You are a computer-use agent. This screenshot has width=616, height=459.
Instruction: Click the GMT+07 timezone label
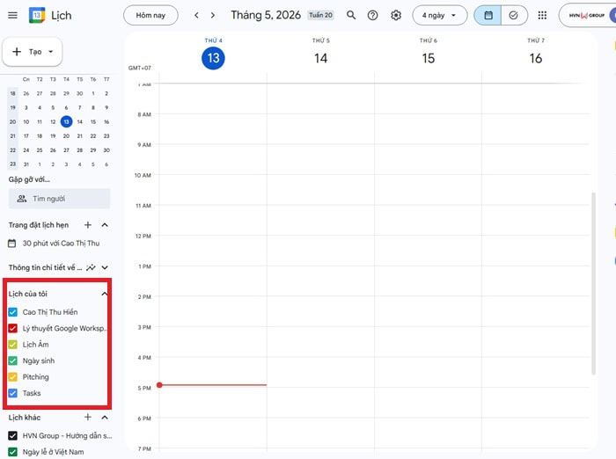tap(139, 68)
